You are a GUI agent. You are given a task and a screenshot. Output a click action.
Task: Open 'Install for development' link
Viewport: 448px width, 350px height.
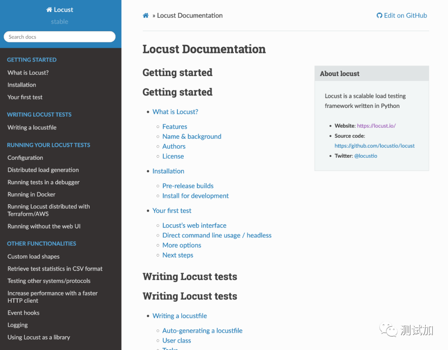[195, 196]
